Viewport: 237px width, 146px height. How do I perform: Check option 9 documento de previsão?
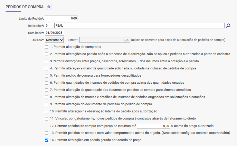tap(46, 104)
